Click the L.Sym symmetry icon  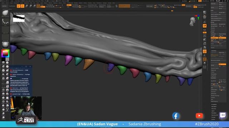click(205, 30)
